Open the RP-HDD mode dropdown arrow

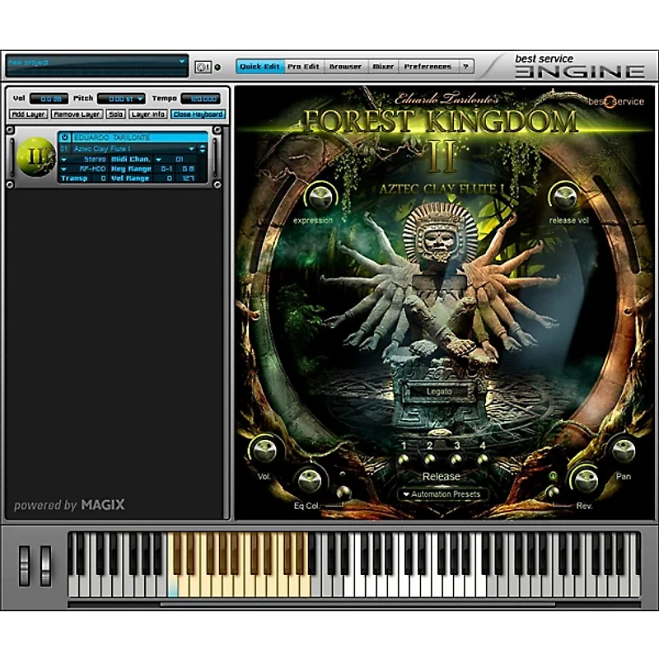64,169
